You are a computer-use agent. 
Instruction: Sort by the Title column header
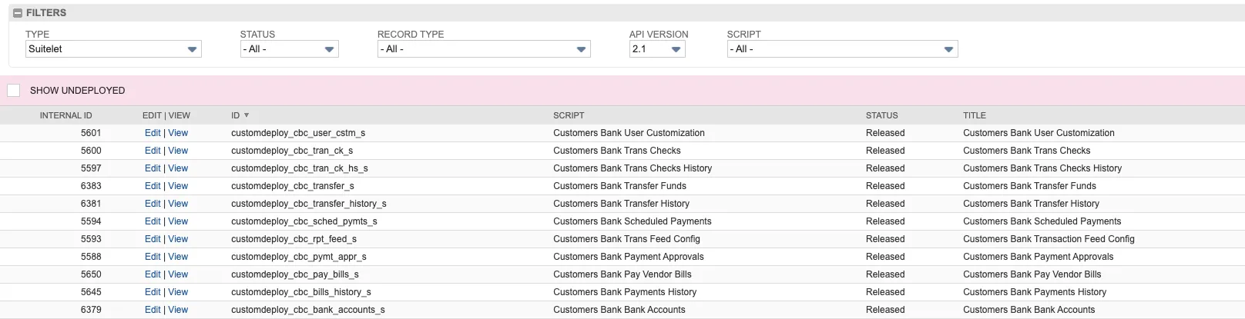(x=974, y=115)
